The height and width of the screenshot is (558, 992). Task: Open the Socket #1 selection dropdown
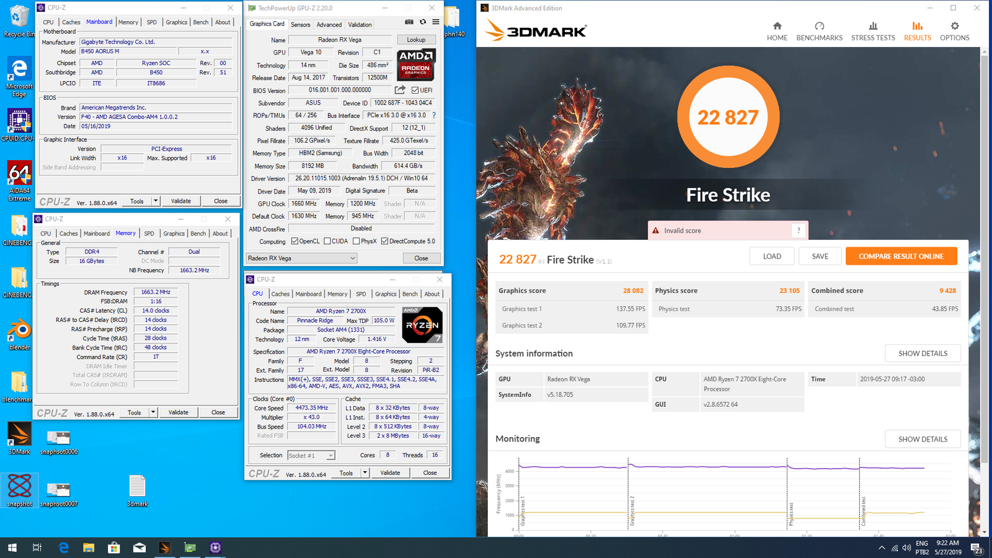click(x=330, y=456)
